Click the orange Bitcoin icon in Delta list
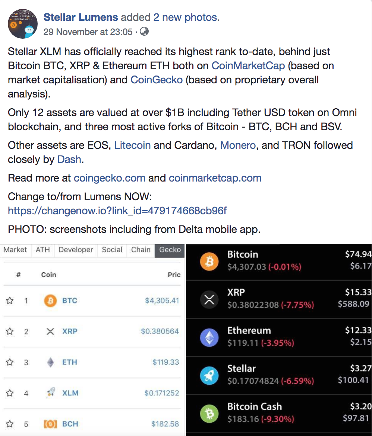Screen dimensions: 372x436 click(209, 262)
